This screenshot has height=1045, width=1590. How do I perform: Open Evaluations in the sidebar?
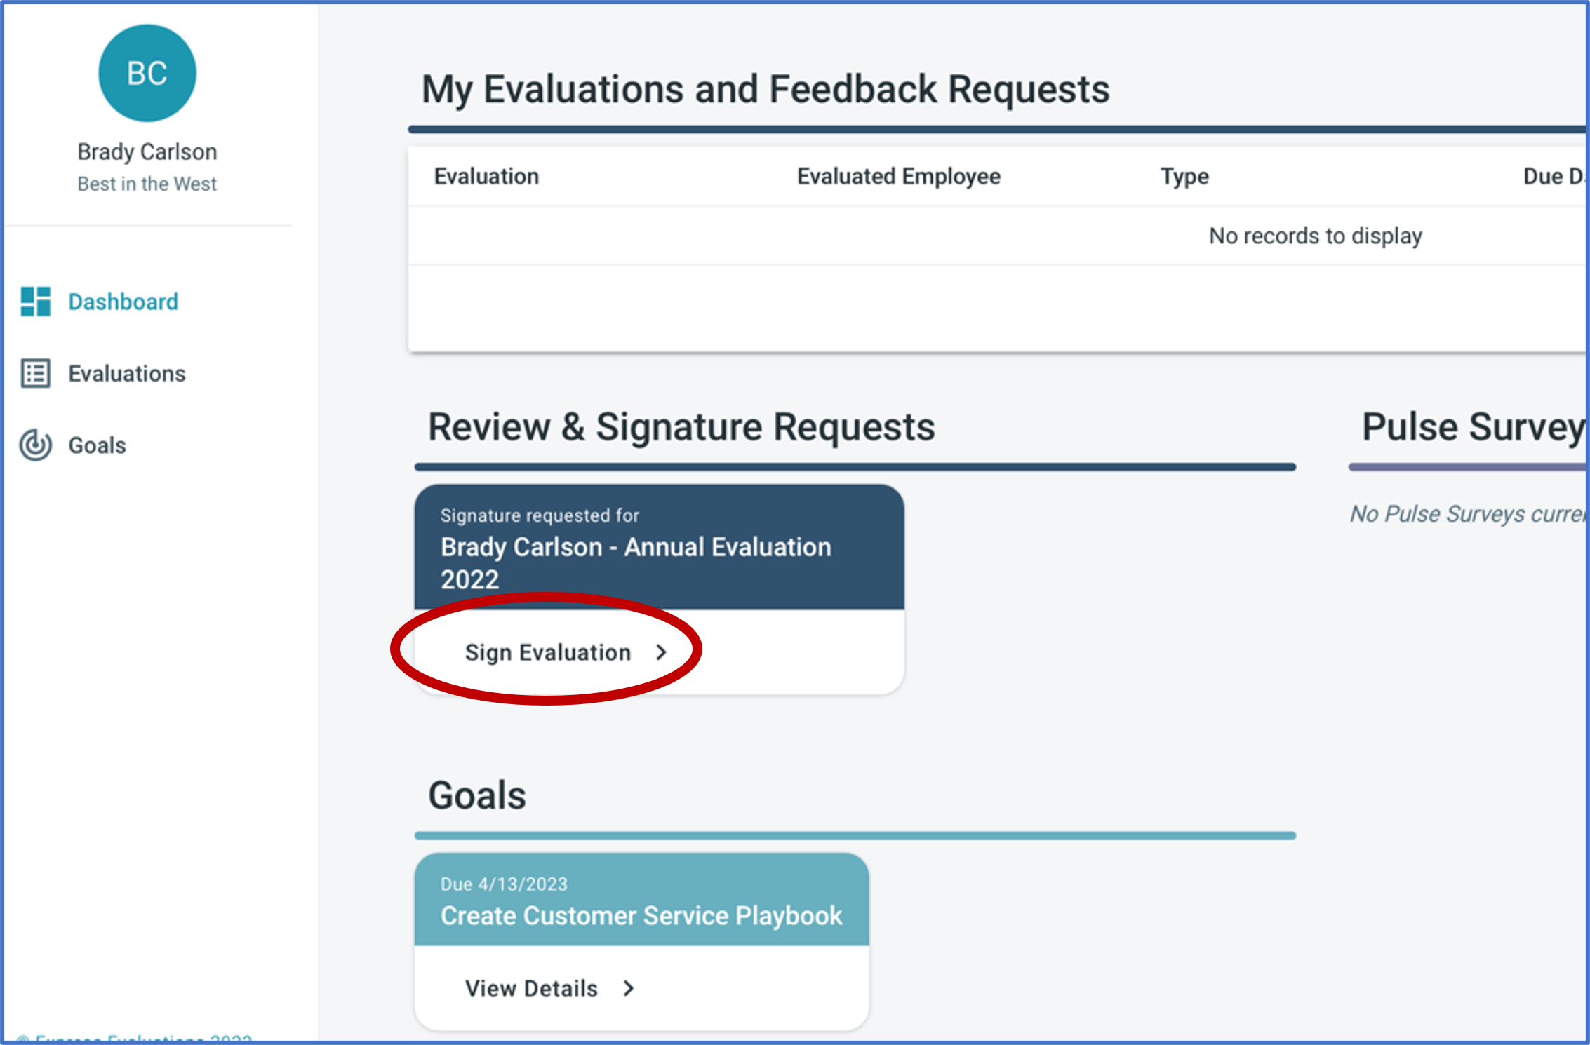[x=127, y=373]
